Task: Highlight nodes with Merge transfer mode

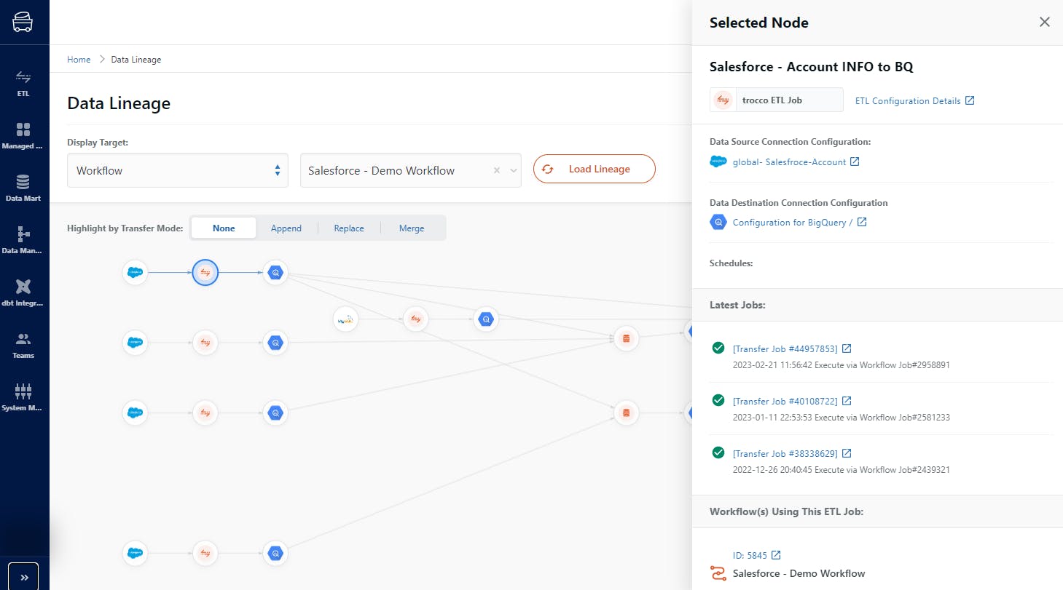Action: [x=412, y=228]
